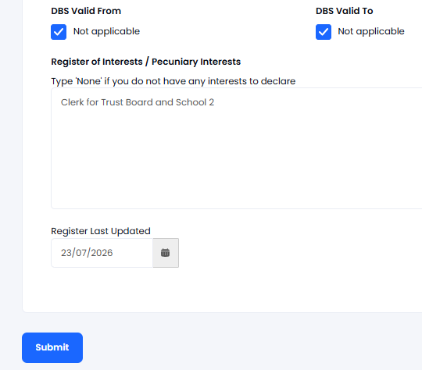Viewport: 422px width, 370px height.
Task: Open calendar picker for Register Last Updated
Action: pos(166,253)
